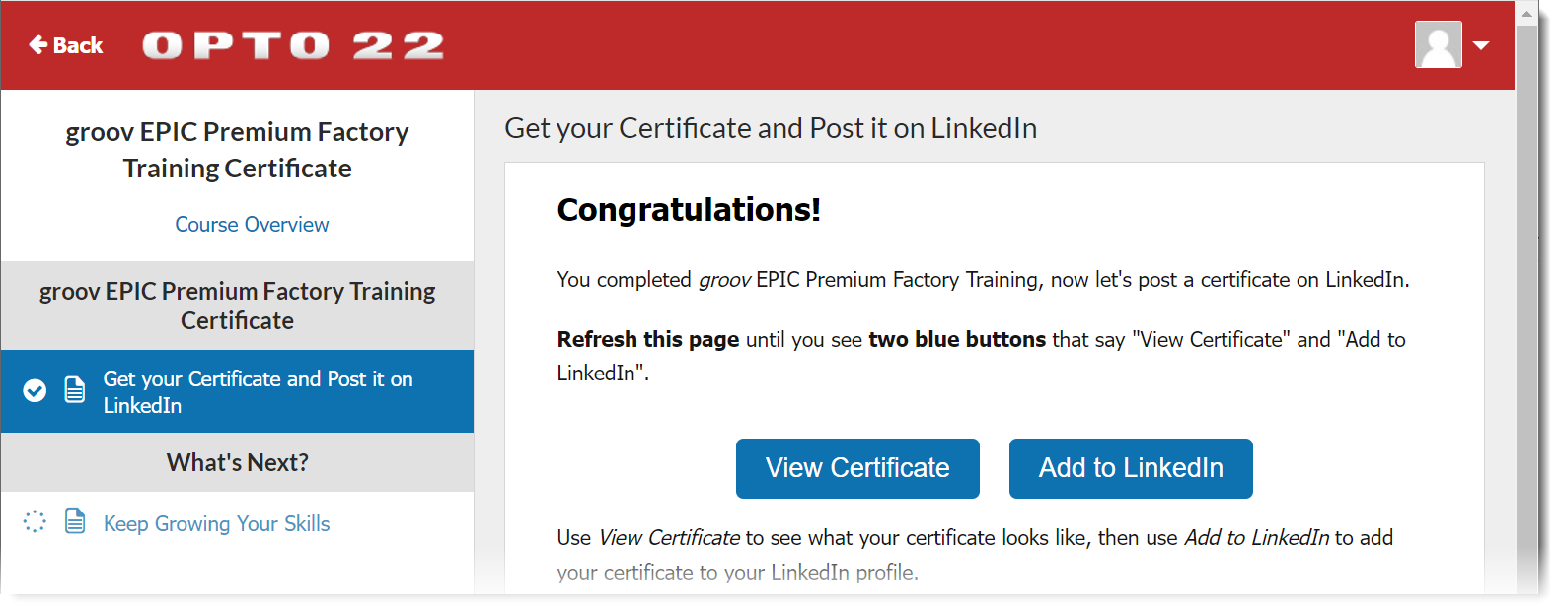Expand the What's Next section
This screenshot has width=1559, height=614.
(237, 462)
